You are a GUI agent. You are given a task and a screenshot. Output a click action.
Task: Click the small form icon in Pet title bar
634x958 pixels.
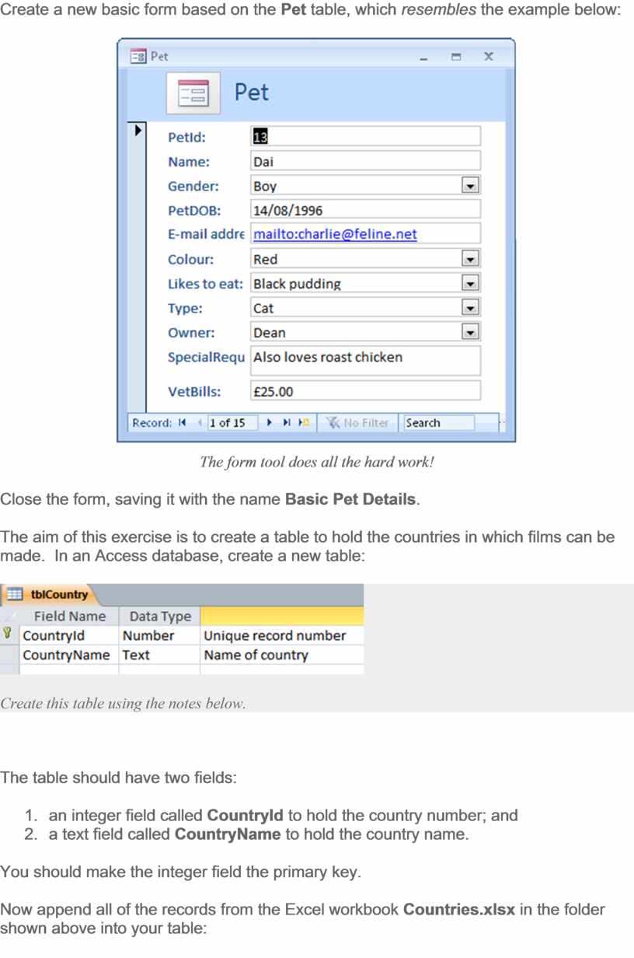138,57
